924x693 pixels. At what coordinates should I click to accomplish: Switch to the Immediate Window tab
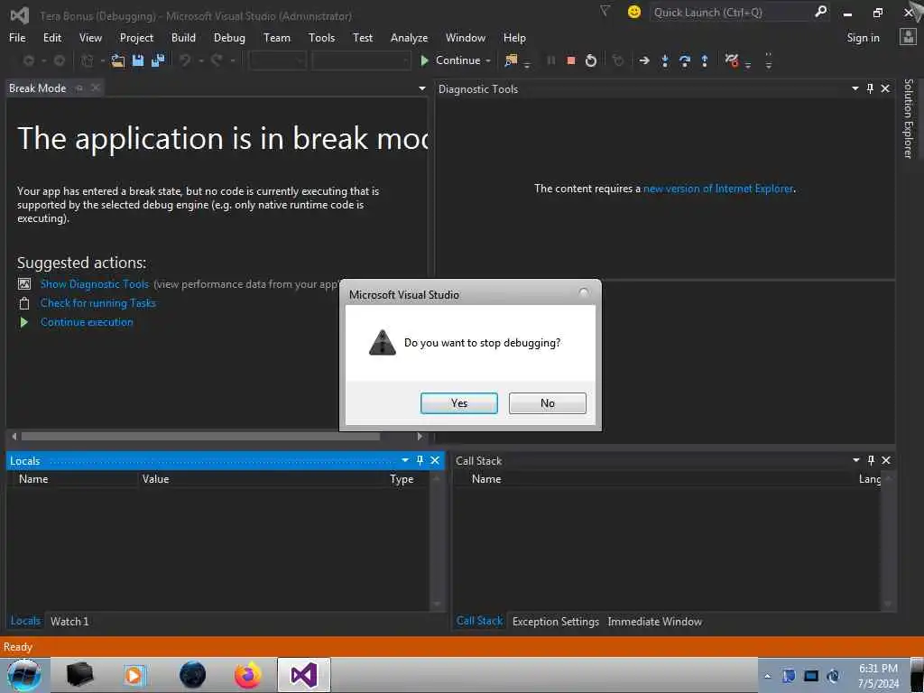pyautogui.click(x=655, y=622)
